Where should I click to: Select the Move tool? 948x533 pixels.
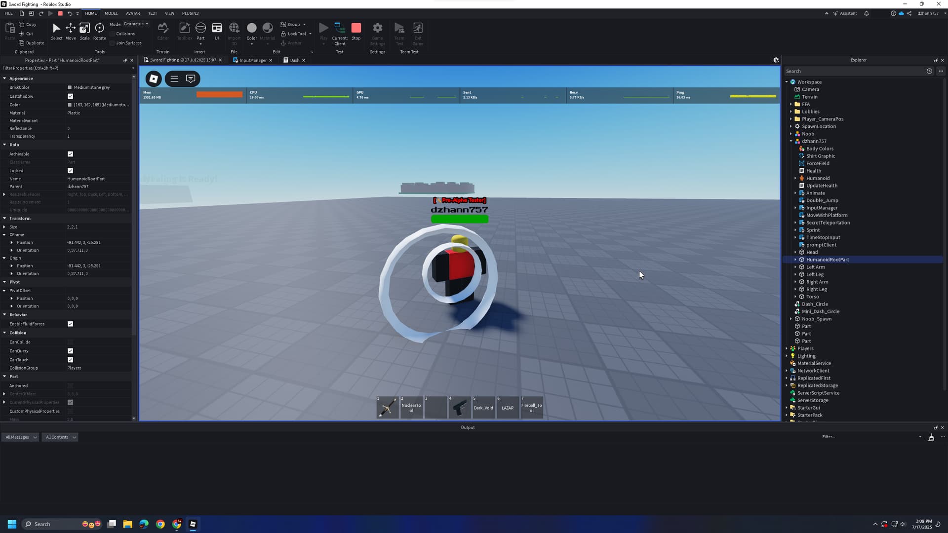(71, 29)
